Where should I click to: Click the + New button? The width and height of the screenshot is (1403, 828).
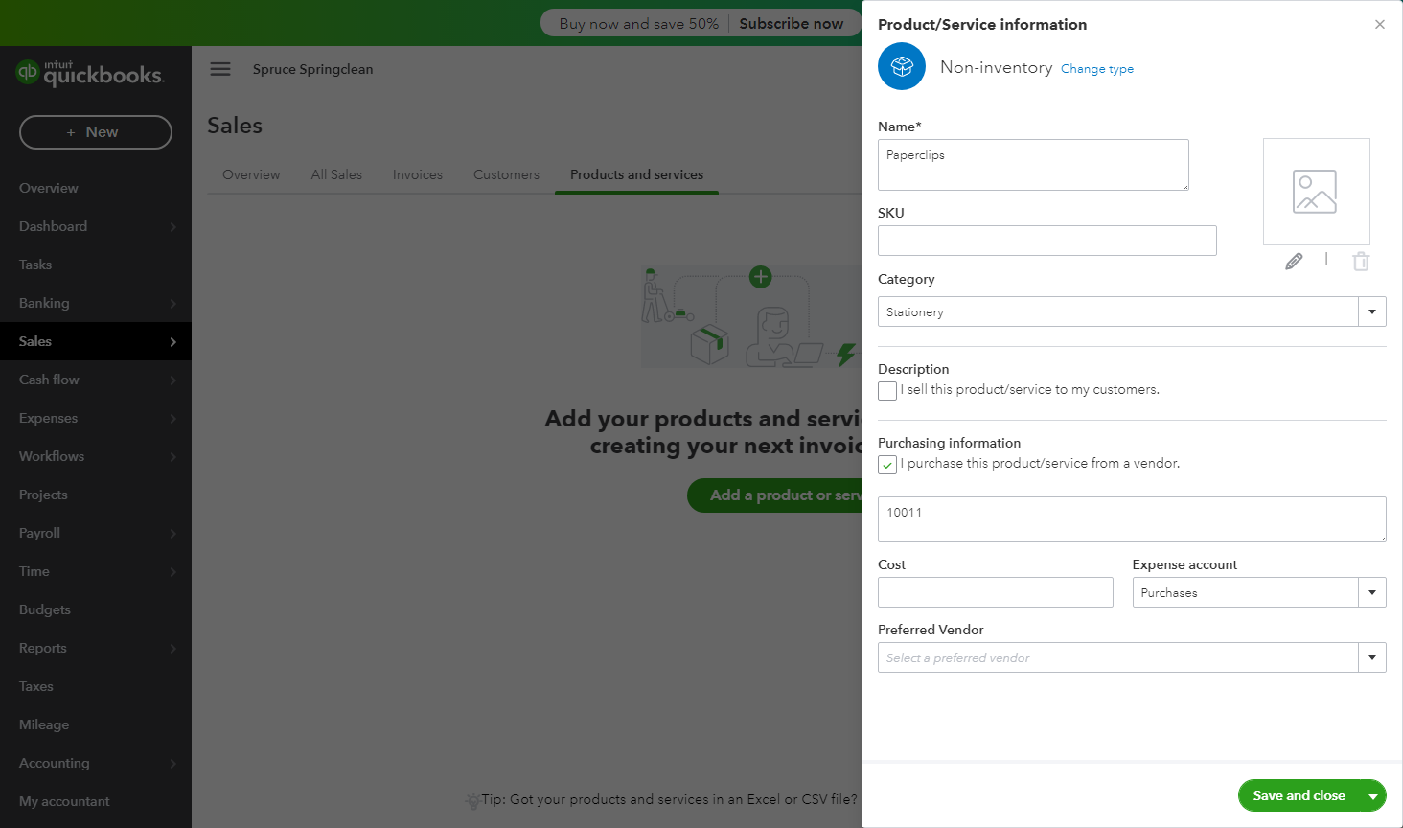(x=96, y=132)
